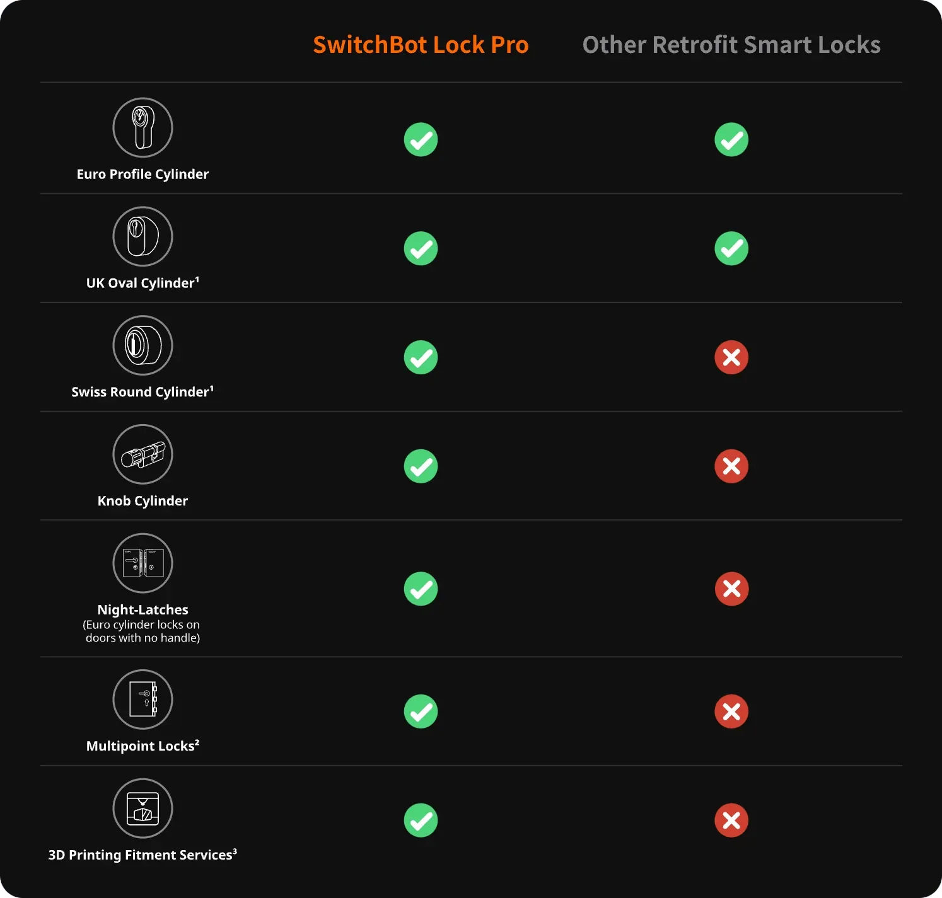This screenshot has width=942, height=898.
Task: Open the Night-Latches door icon
Action: [142, 563]
